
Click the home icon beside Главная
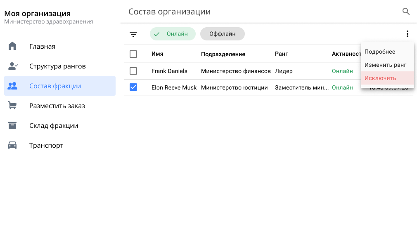[12, 46]
